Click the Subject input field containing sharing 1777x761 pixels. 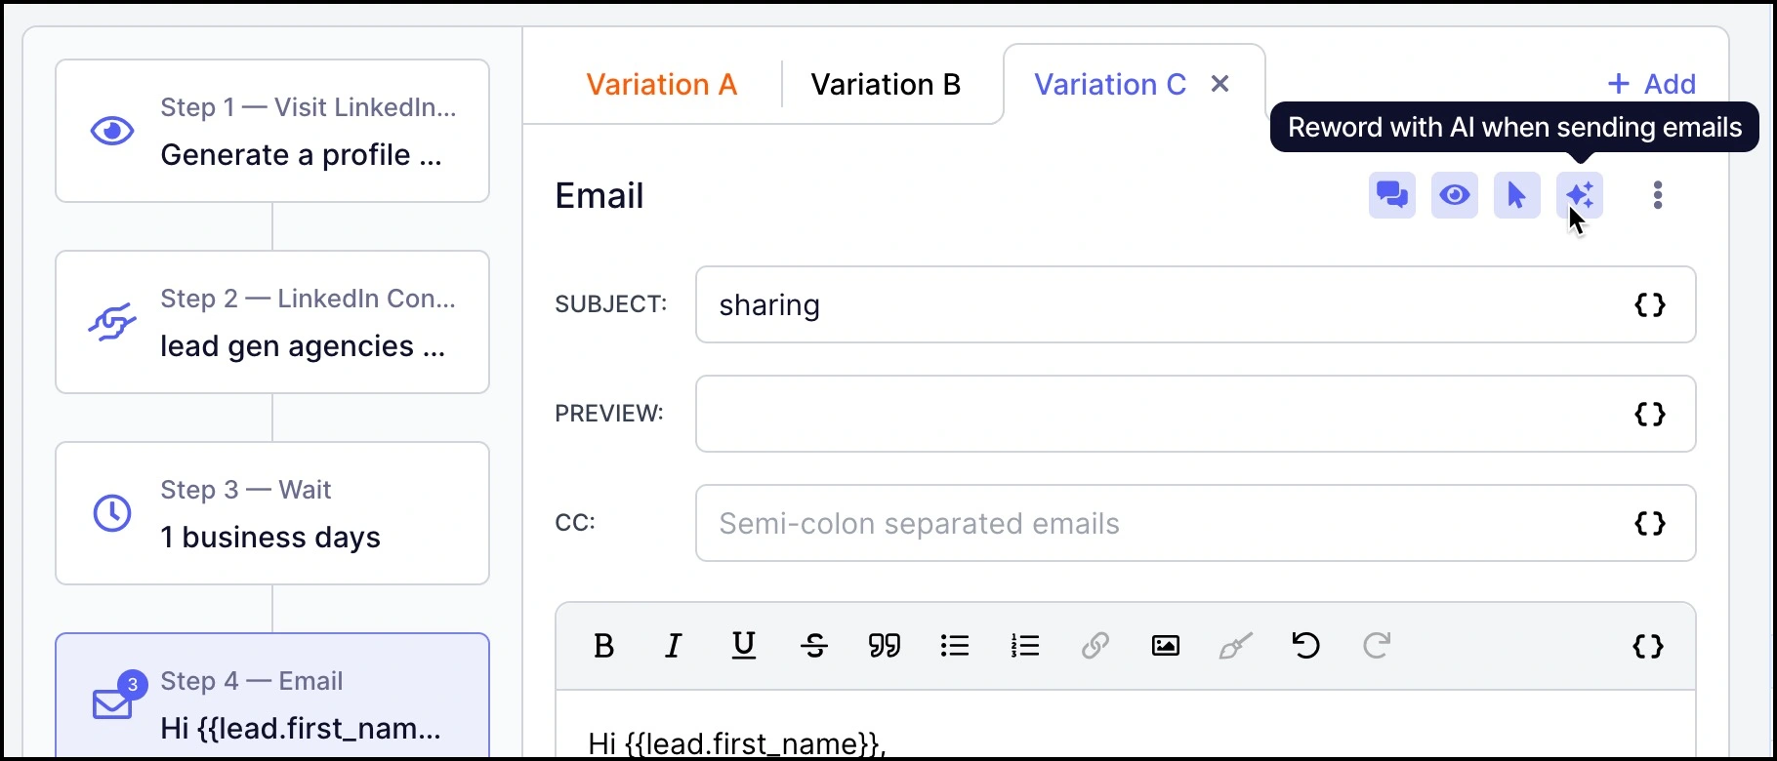coord(1195,304)
